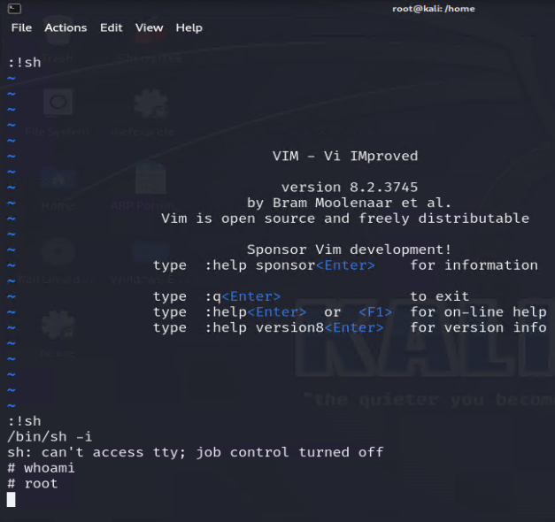Open the File menu

tap(21, 27)
